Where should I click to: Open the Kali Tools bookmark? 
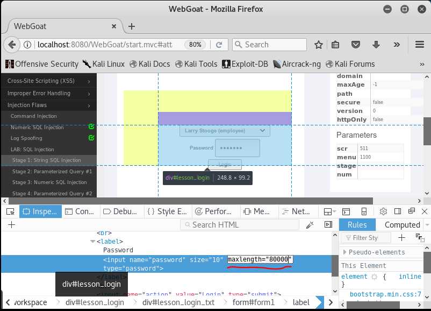pos(196,64)
